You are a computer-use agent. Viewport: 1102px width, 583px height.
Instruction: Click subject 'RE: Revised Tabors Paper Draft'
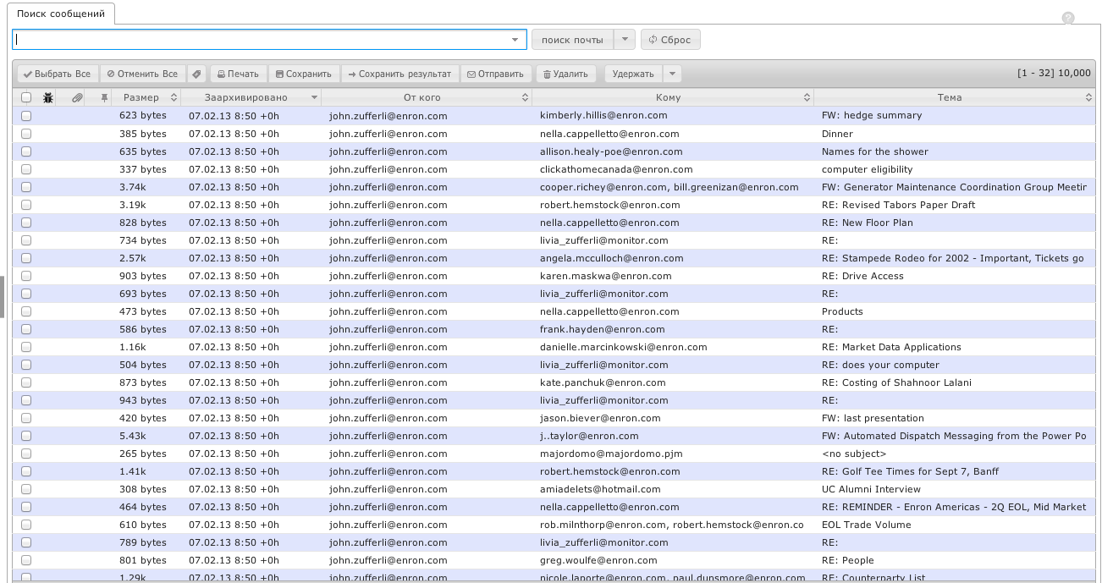point(898,205)
